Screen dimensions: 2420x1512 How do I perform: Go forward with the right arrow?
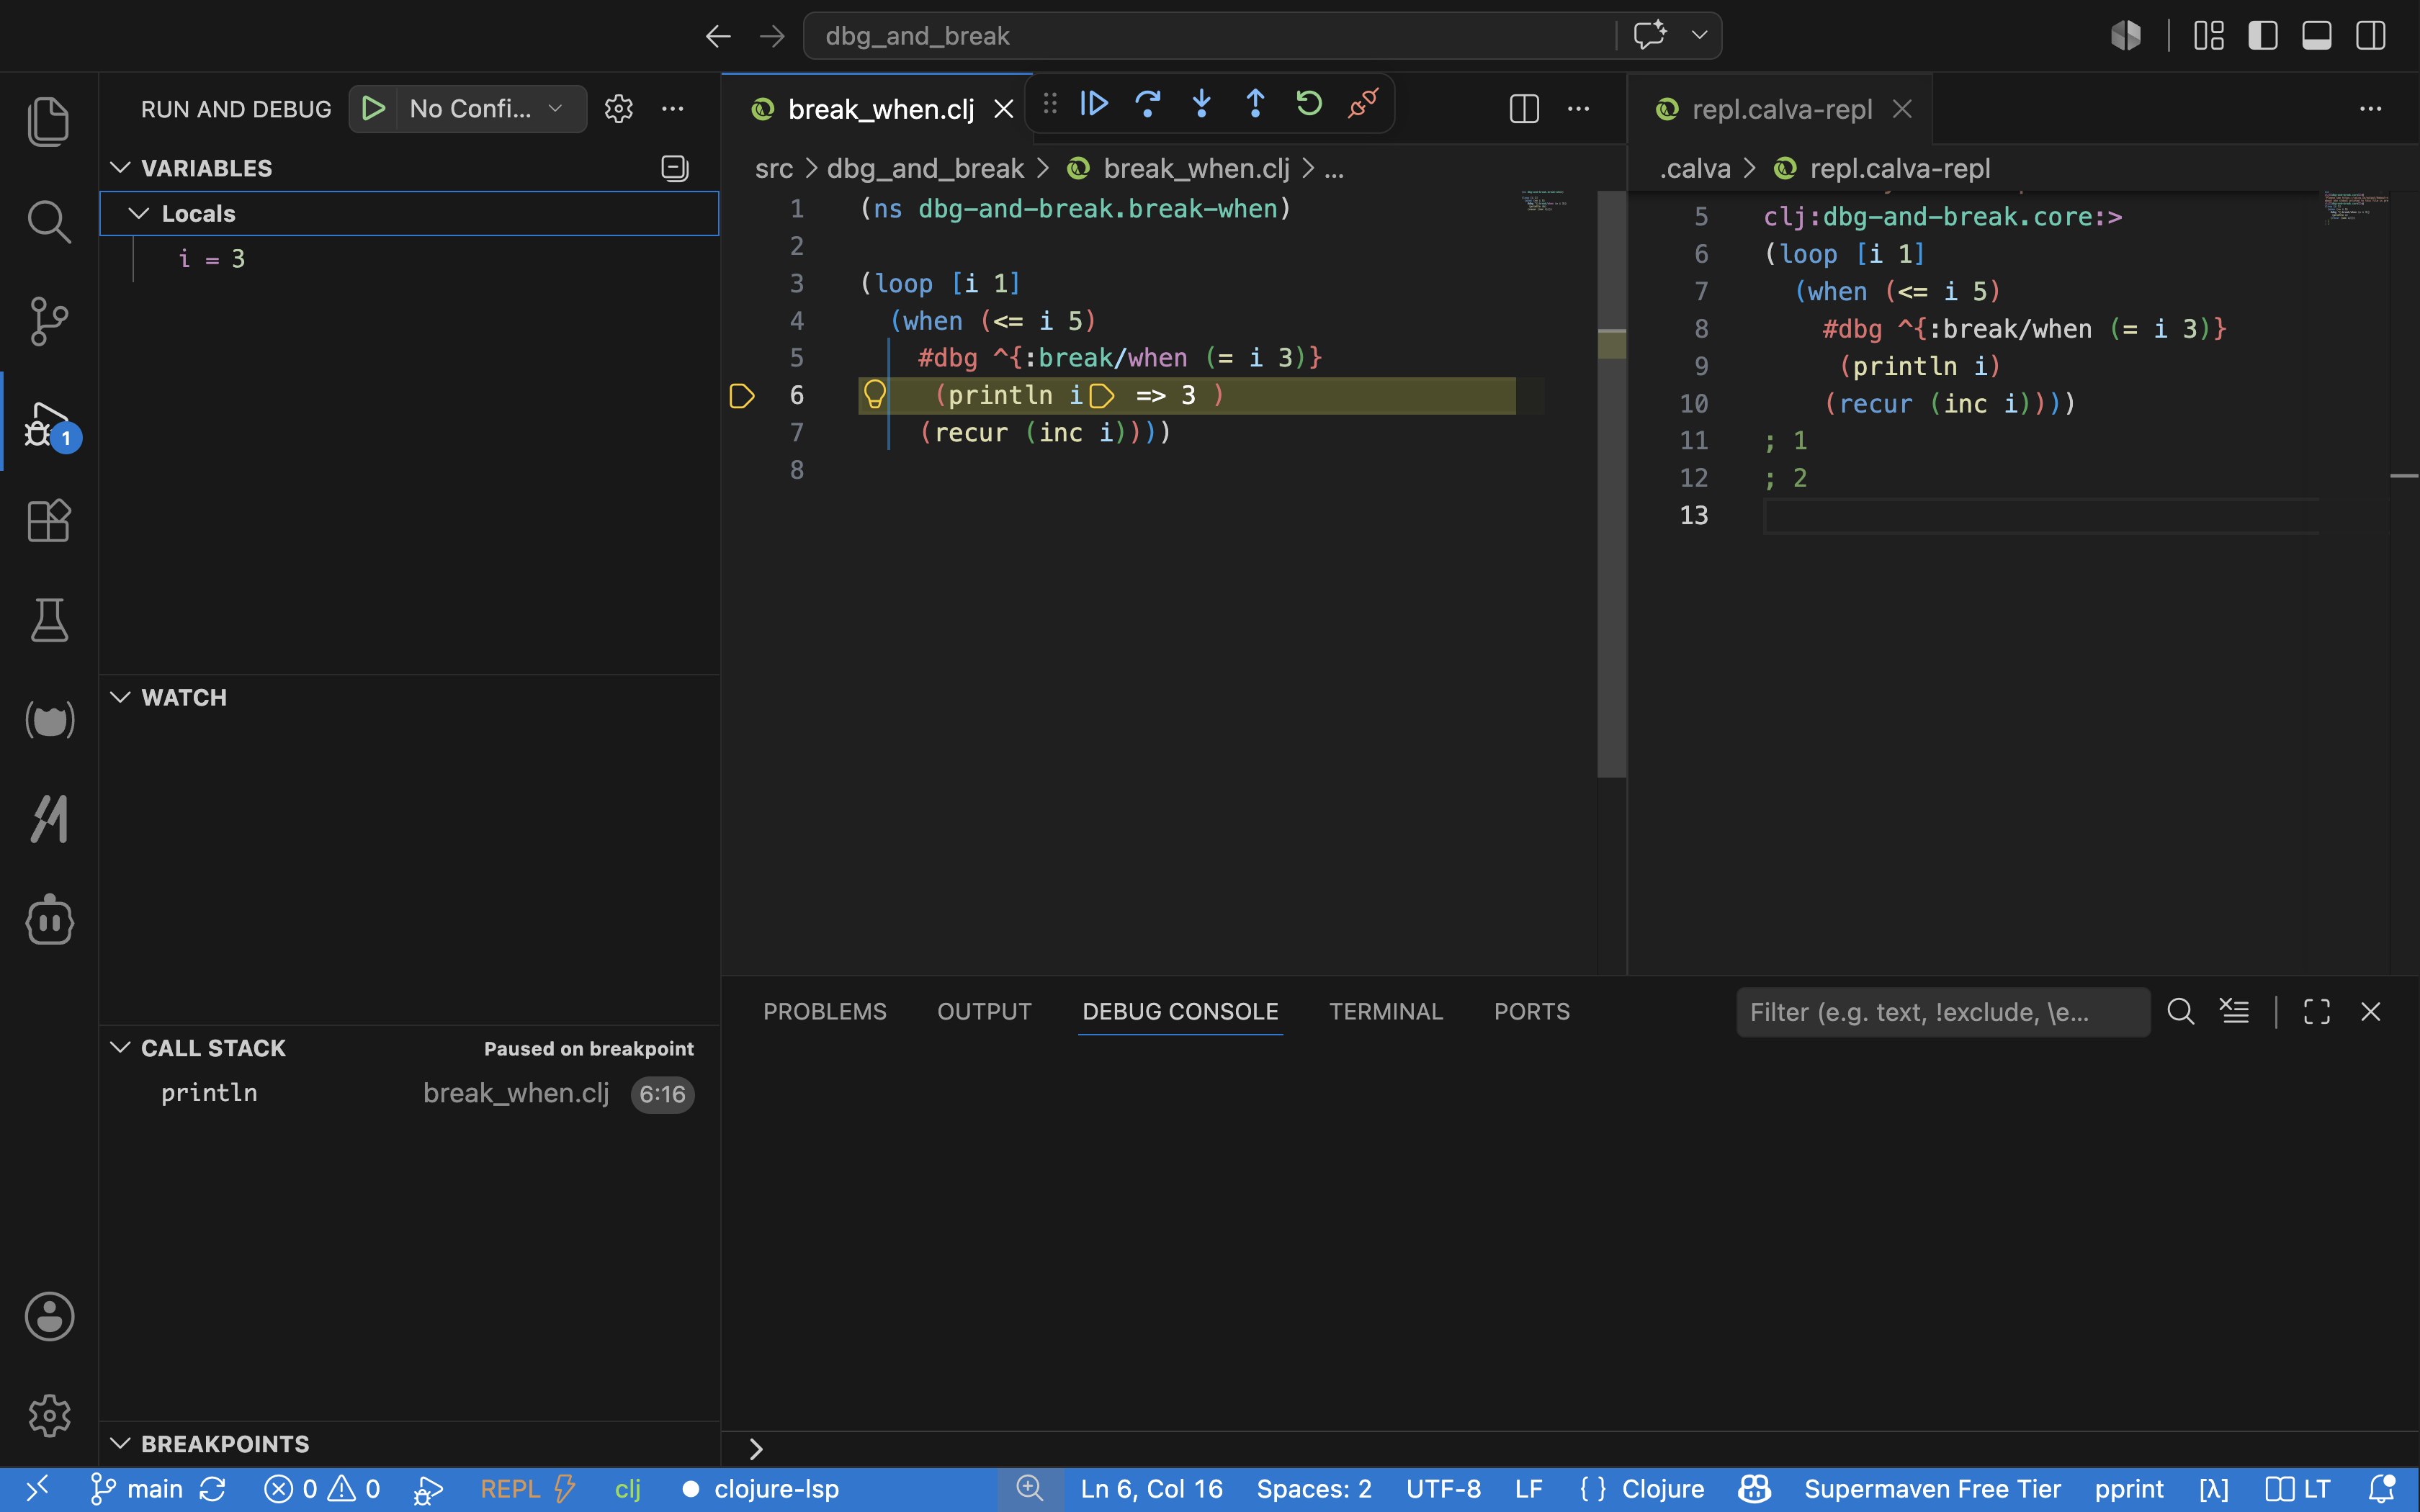(772, 36)
